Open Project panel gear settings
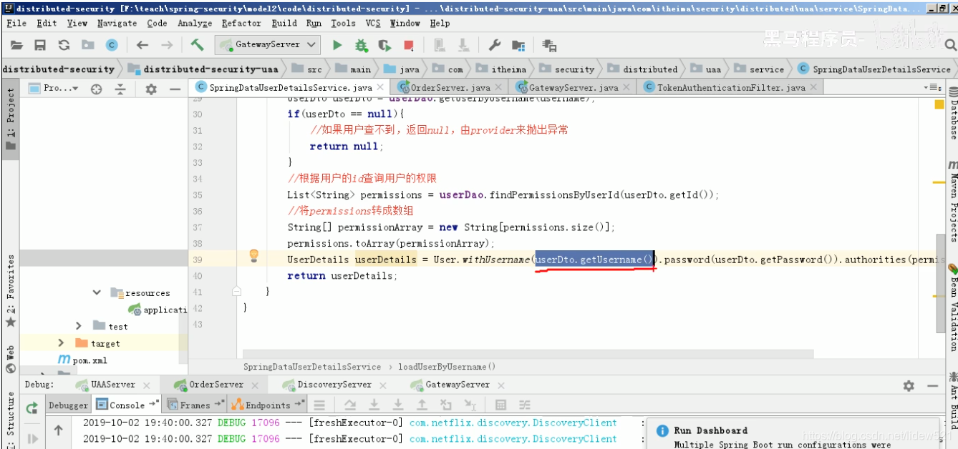 pyautogui.click(x=151, y=89)
